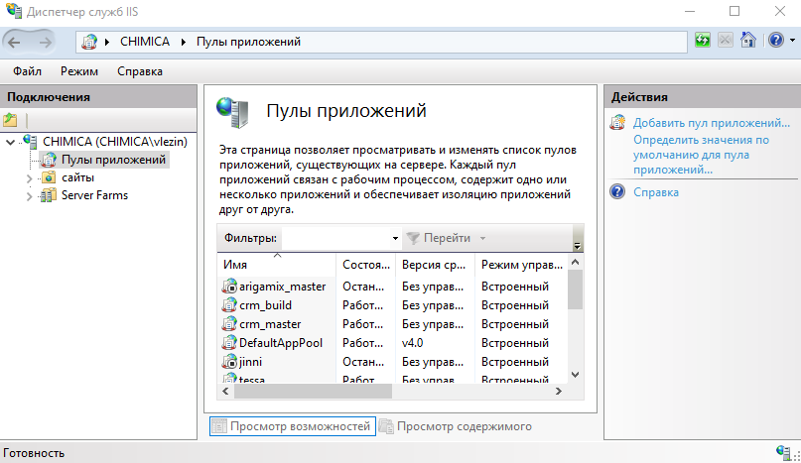Select the arigamix_master application pool
Image resolution: width=801 pixels, height=463 pixels.
(x=282, y=286)
